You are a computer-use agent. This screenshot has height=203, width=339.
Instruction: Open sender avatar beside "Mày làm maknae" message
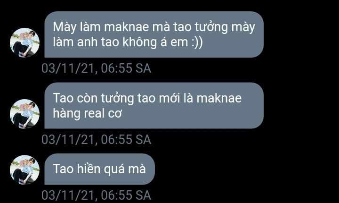click(x=24, y=42)
